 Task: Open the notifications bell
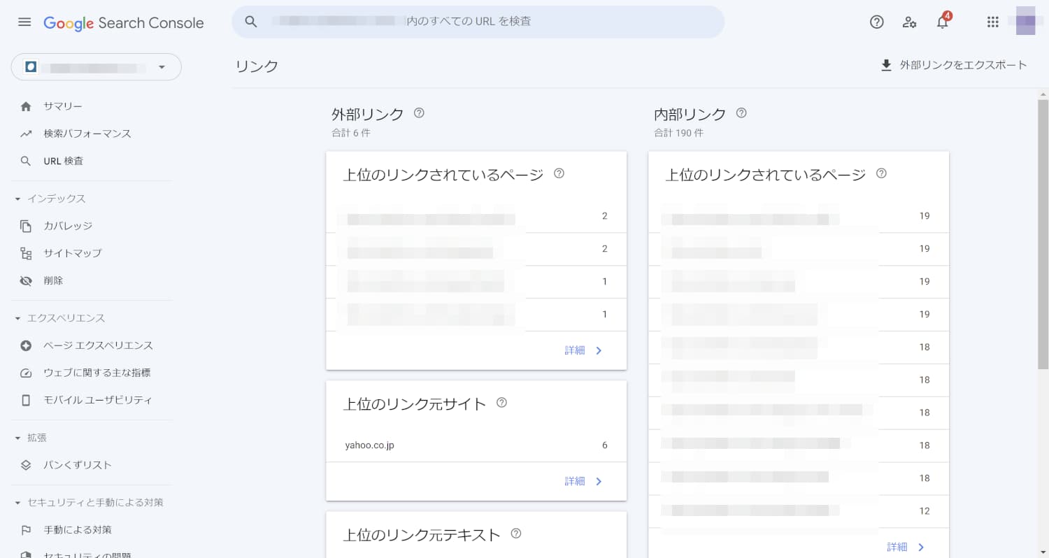tap(942, 22)
